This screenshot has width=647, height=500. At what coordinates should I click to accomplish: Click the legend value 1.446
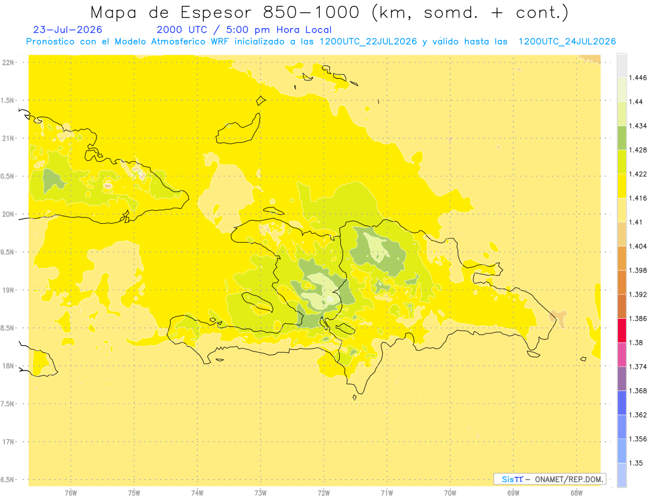point(638,78)
